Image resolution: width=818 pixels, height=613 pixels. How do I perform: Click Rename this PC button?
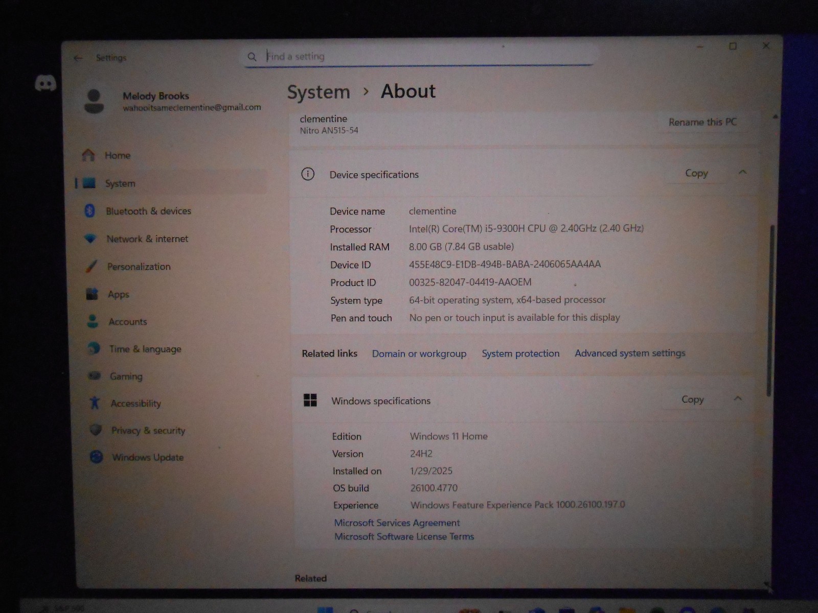702,122
